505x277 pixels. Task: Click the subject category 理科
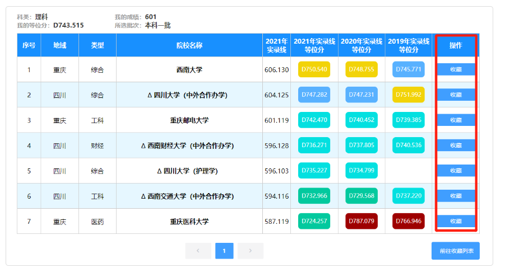(x=41, y=17)
